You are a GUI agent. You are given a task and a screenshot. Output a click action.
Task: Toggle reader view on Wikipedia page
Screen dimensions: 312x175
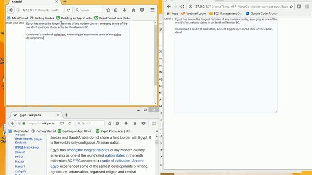click(x=62, y=123)
